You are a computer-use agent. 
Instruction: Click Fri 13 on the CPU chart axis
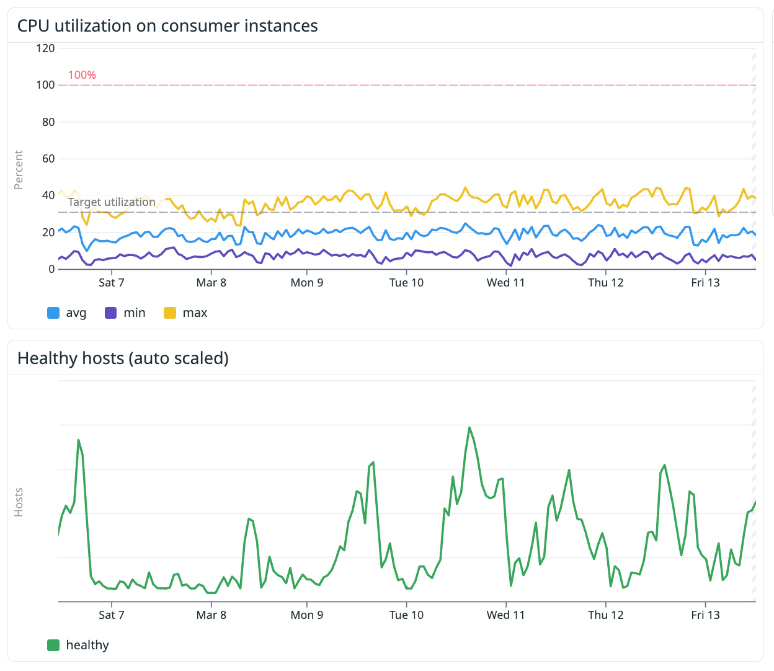coord(706,283)
